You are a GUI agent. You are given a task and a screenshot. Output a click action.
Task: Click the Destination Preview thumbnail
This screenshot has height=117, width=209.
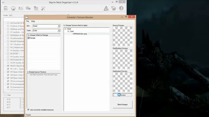122,82
